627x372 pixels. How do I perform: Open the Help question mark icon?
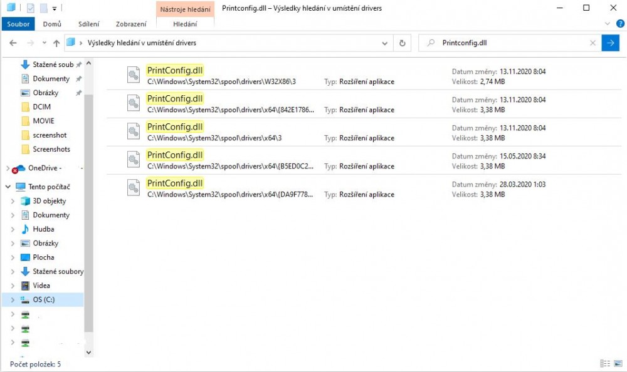[x=620, y=24]
